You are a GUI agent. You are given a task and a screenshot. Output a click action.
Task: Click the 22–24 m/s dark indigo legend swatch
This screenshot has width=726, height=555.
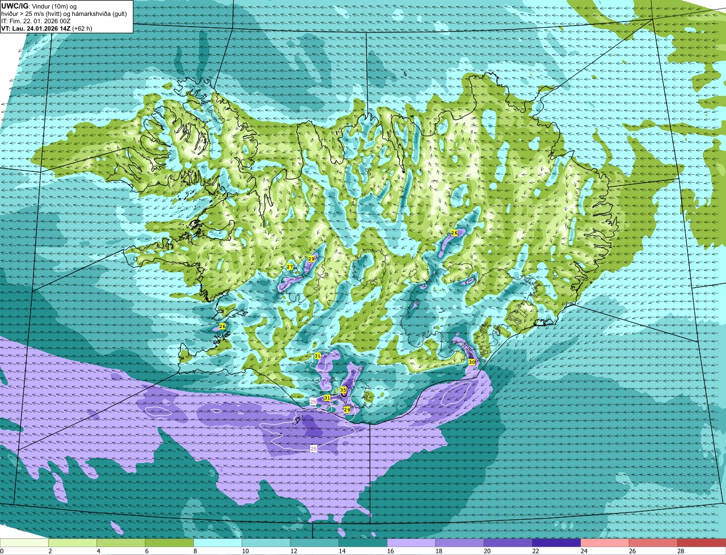coord(556,543)
